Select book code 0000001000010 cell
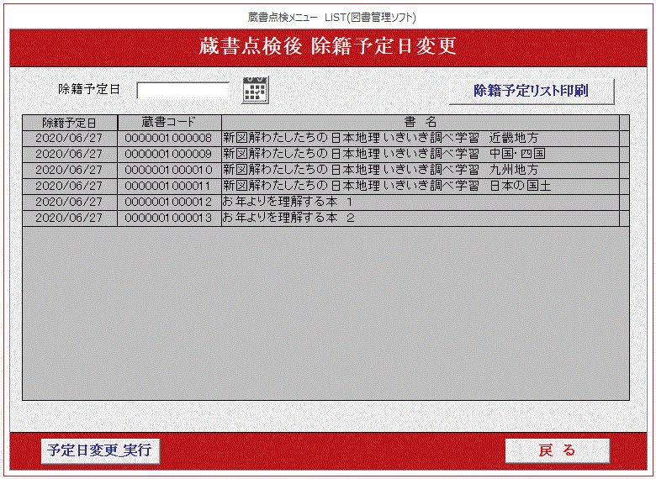This screenshot has width=656, height=479. pos(169,170)
